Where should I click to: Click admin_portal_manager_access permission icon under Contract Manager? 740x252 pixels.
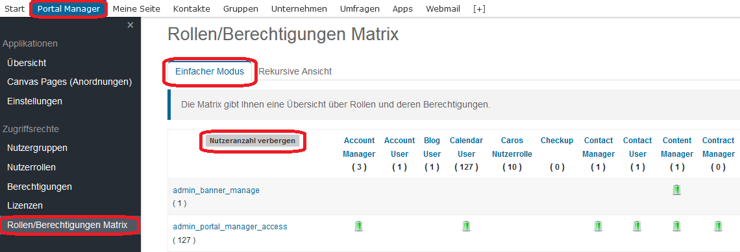pyautogui.click(x=719, y=226)
